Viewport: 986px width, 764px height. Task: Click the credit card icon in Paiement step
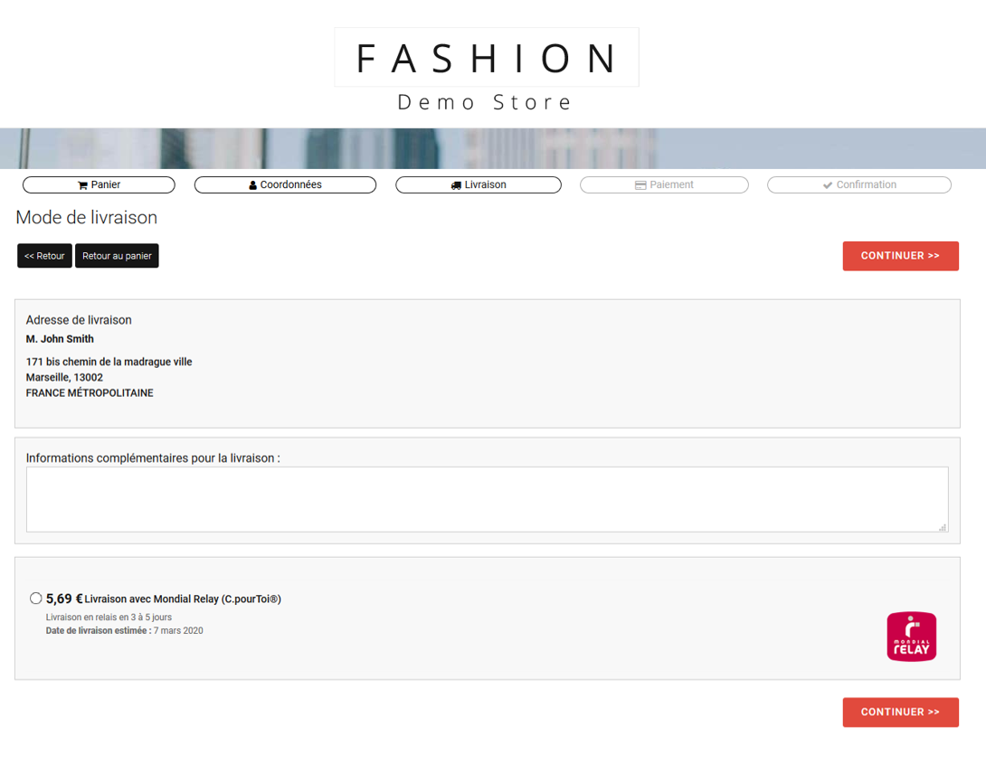pyautogui.click(x=640, y=185)
